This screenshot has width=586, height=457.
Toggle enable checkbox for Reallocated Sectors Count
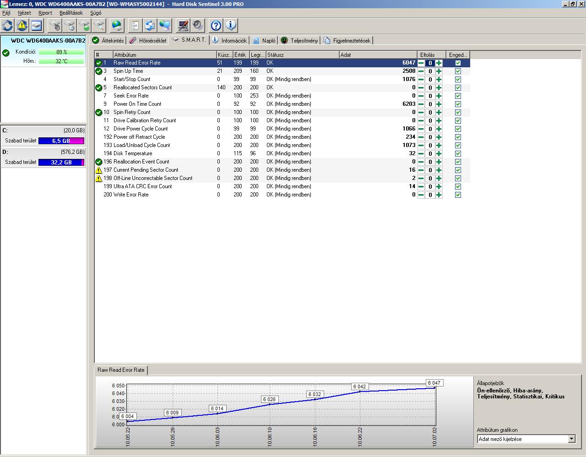pyautogui.click(x=458, y=88)
